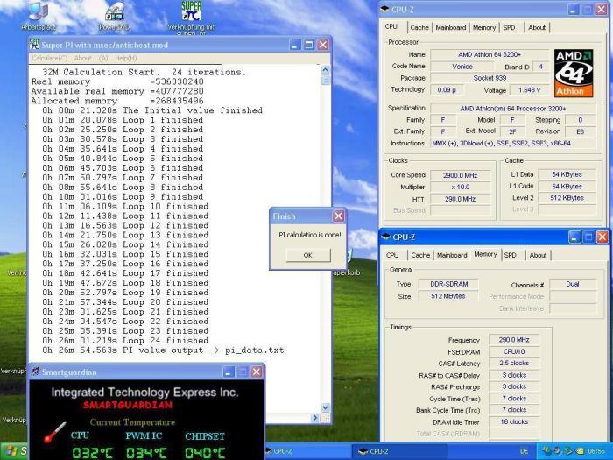Switch to CPU tab in lower CPU-Z

tap(392, 255)
